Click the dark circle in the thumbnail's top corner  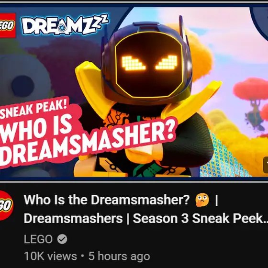260,22
